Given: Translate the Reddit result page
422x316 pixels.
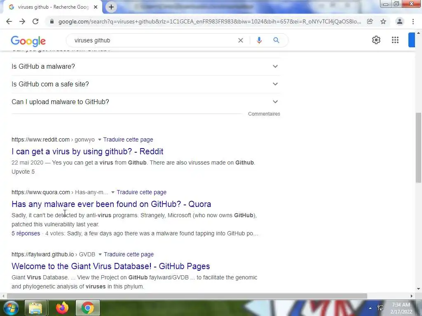Looking at the screenshot, I should pyautogui.click(x=128, y=140).
